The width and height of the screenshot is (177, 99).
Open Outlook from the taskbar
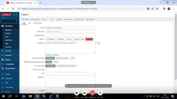click(24, 96)
